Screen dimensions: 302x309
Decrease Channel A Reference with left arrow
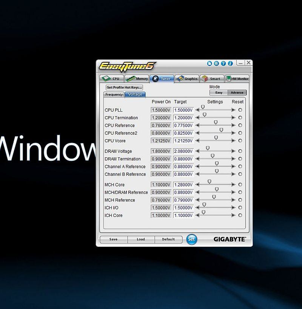click(197, 166)
